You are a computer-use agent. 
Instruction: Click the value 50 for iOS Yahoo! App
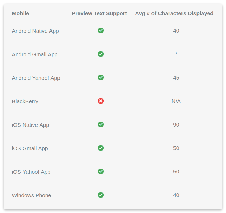coord(176,172)
